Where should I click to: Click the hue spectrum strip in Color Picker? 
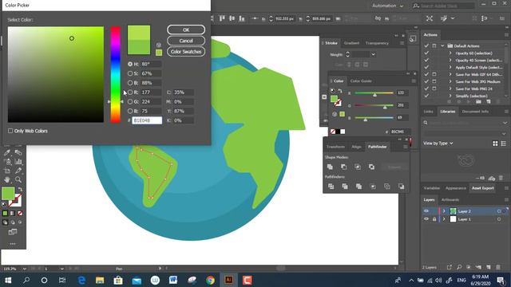115,74
